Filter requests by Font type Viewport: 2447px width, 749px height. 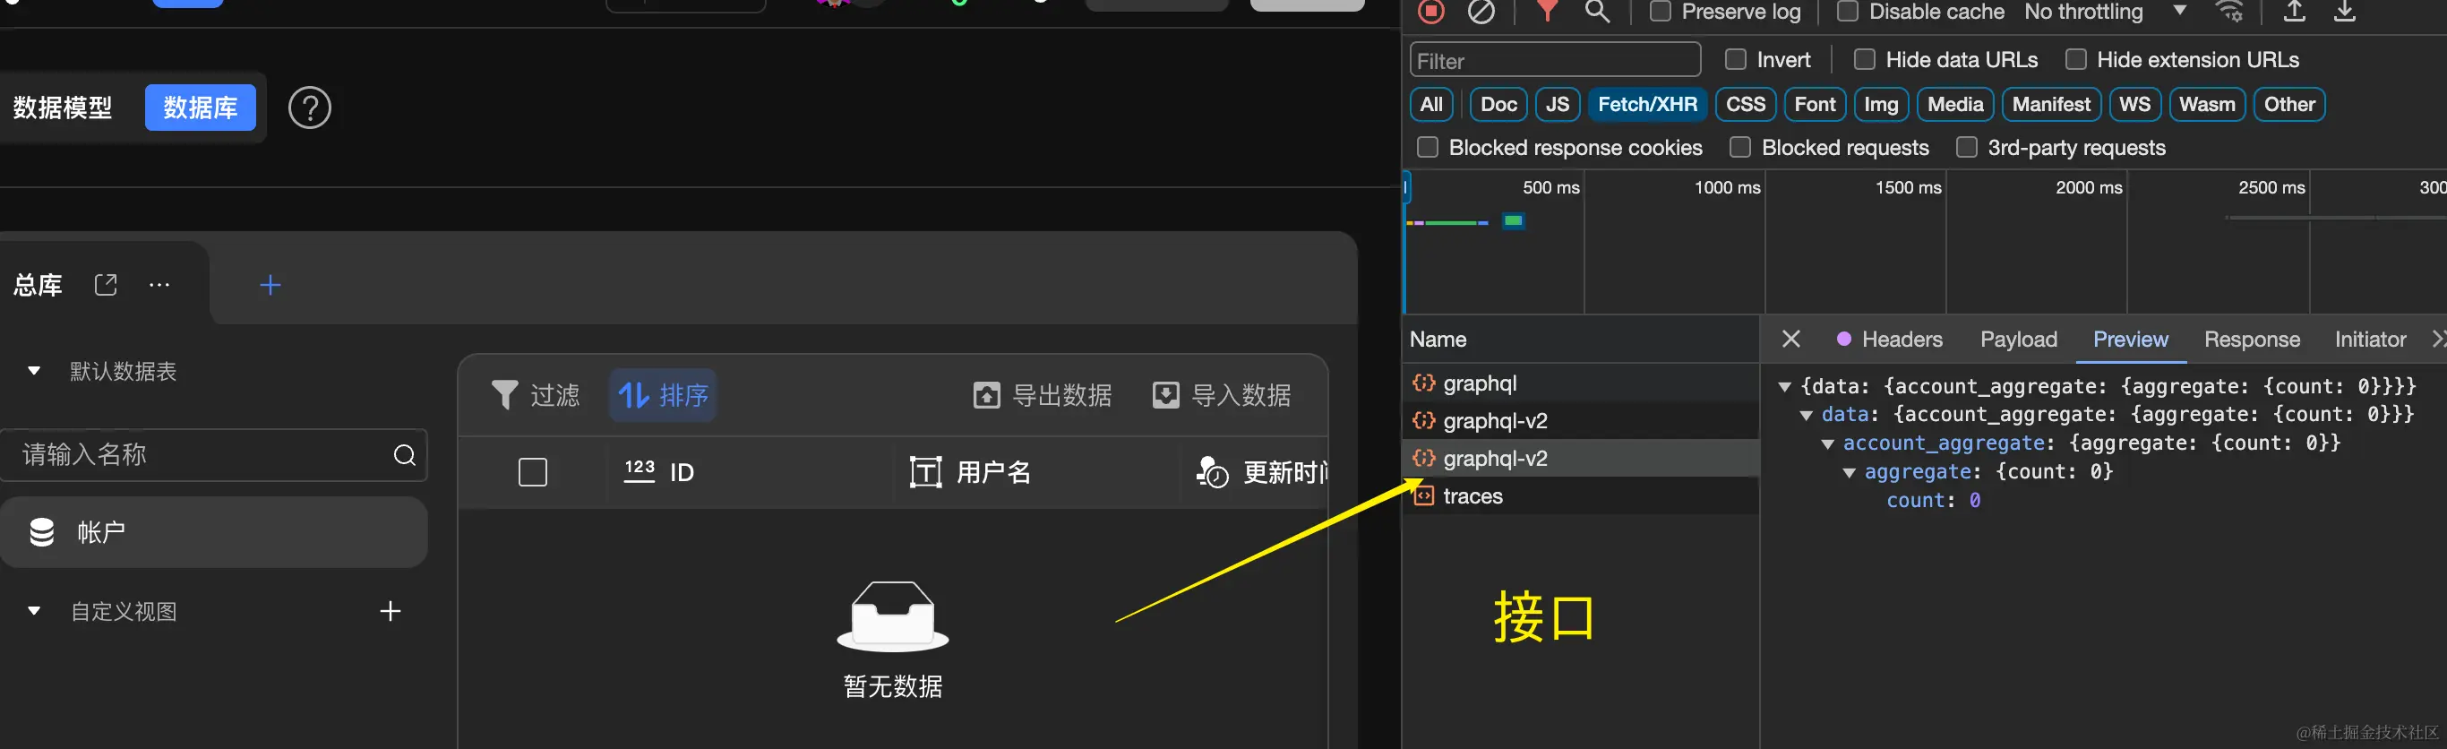pyautogui.click(x=1815, y=105)
